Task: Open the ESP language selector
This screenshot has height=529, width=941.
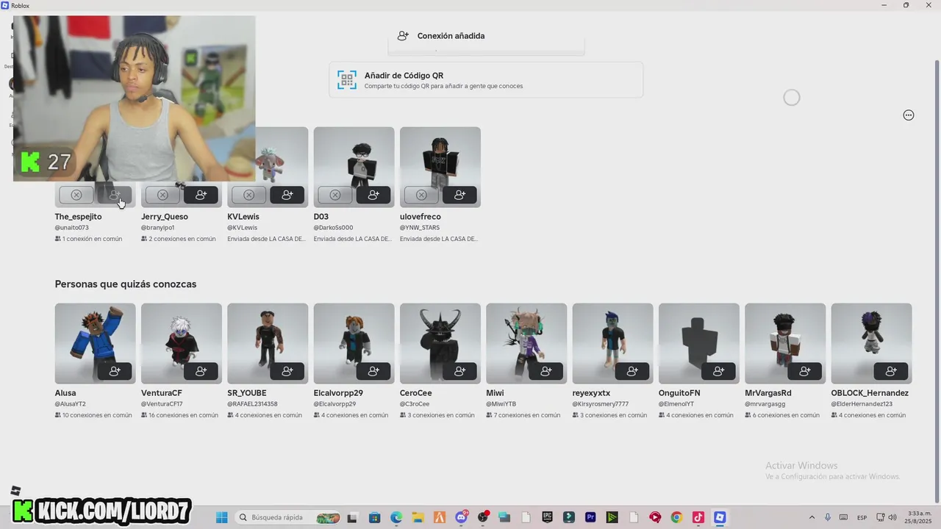Action: [x=862, y=517]
